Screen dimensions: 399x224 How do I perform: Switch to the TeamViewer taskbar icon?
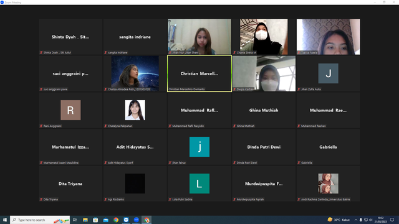[x=126, y=220]
